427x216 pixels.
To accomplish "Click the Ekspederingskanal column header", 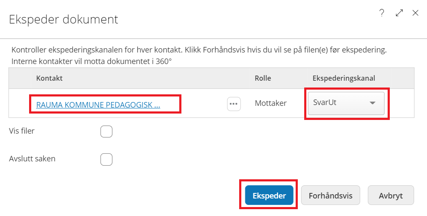I will click(344, 79).
